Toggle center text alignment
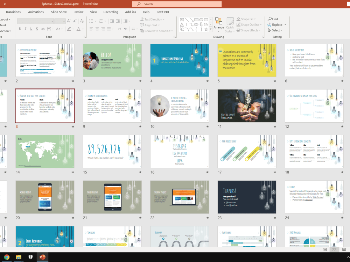 click(x=97, y=28)
